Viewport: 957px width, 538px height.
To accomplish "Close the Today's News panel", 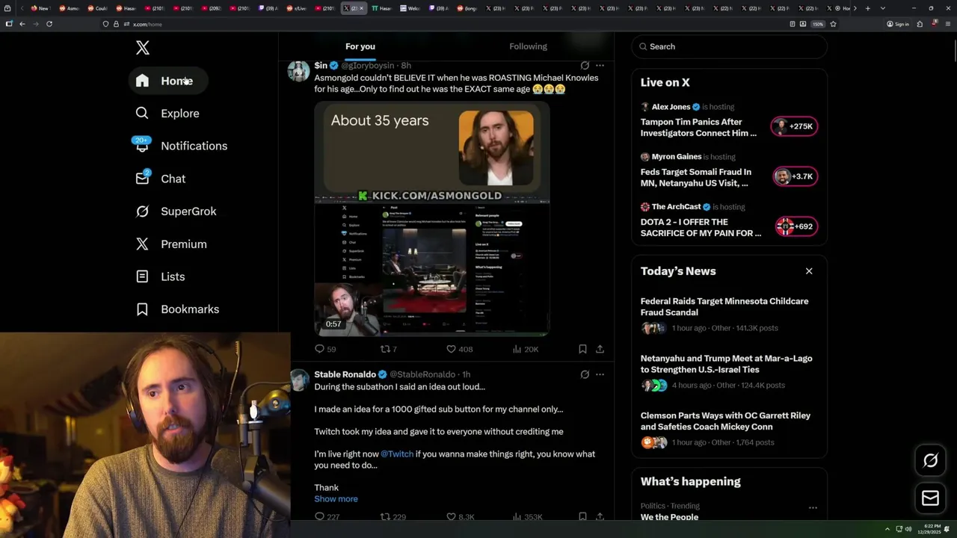I will coord(809,271).
